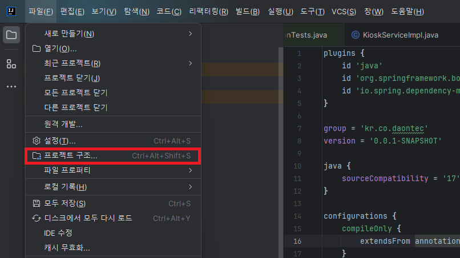Open the Structure tool window icon
Screen dimensions: 460x258
click(11, 64)
